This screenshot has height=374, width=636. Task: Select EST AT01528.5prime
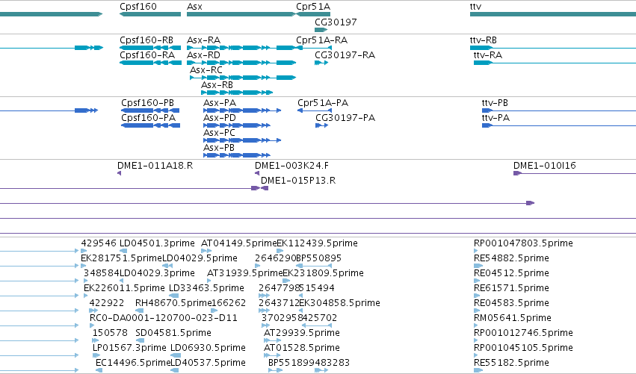[302, 348]
